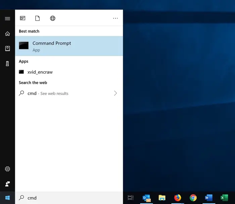Launch Command Prompt best match result
235x204 pixels.
(69, 46)
